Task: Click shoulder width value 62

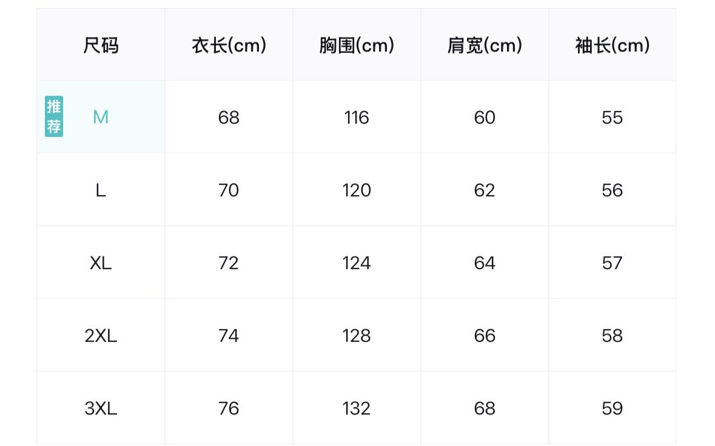Action: coord(485,190)
